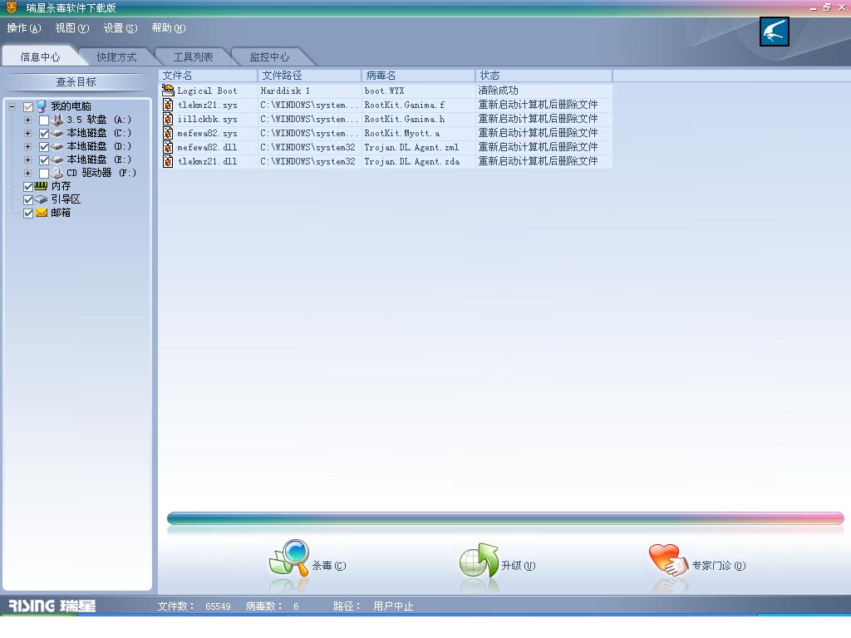Expand the 本地磁盘 (C:) node
The image size is (851, 638).
[x=27, y=133]
